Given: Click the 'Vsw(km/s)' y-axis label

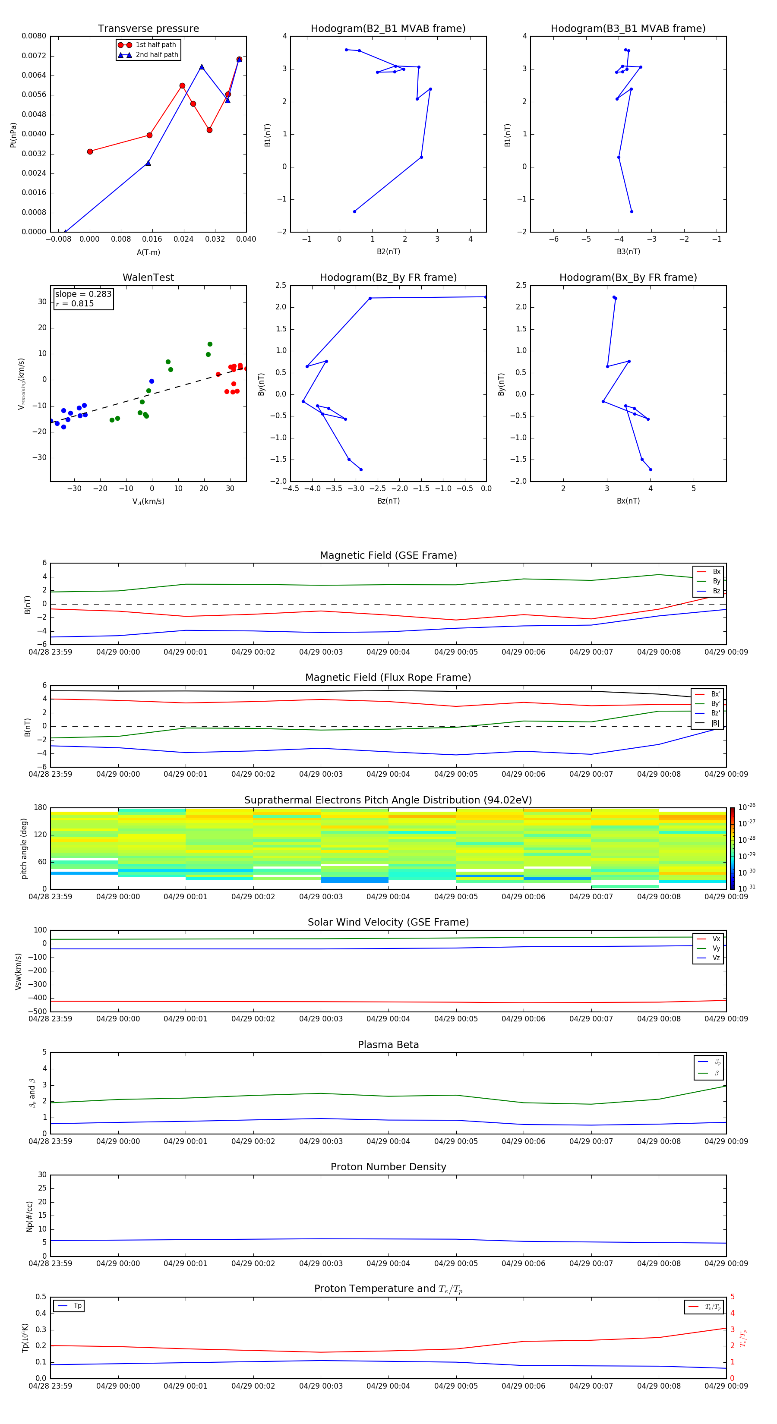Looking at the screenshot, I should 18,971.
